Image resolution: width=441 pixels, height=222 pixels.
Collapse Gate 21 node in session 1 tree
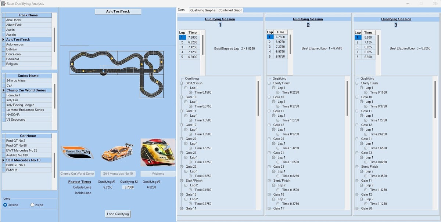tap(182, 153)
